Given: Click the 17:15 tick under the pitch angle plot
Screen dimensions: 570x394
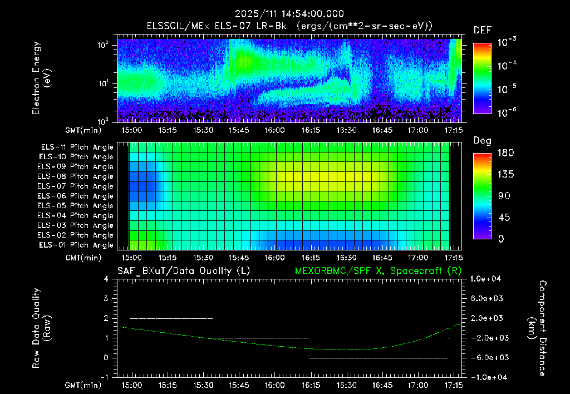Looking at the screenshot, I should click(454, 258).
